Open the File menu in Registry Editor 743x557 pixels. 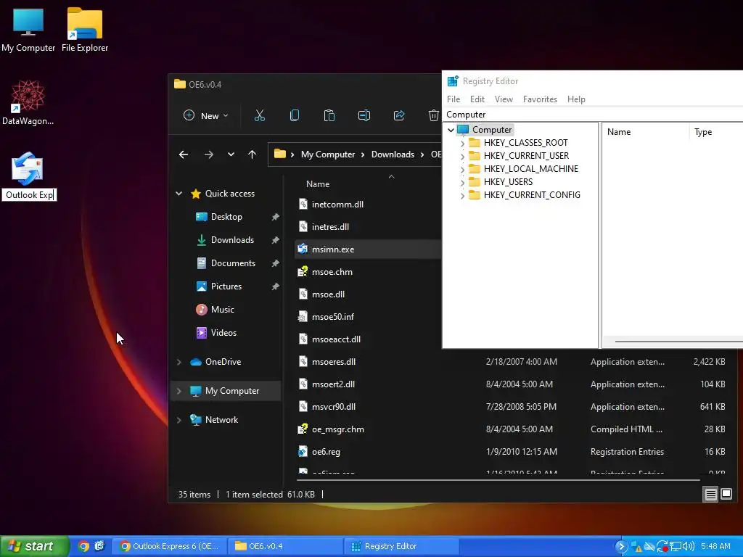click(453, 99)
